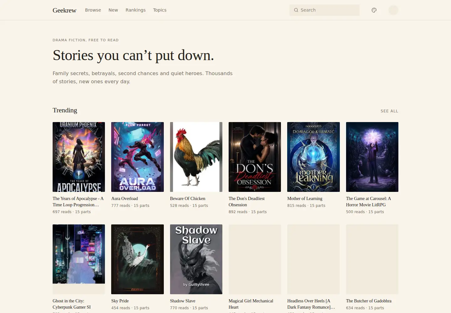This screenshot has width=451, height=313.
Task: Click the Aura Overload title
Action: (124, 198)
